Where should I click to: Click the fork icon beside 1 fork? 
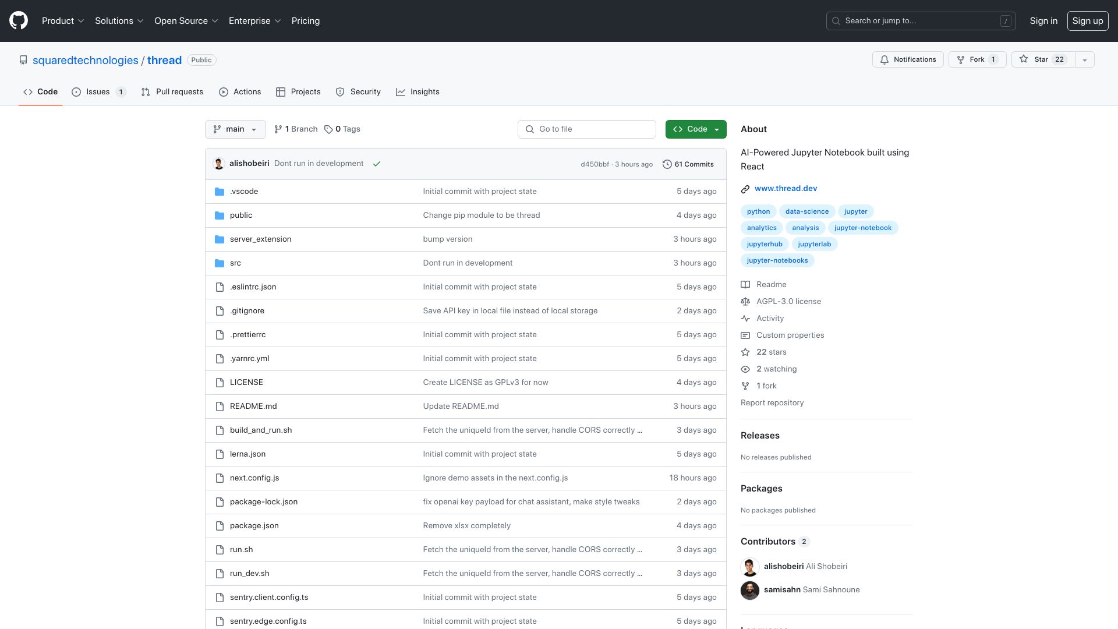(745, 386)
